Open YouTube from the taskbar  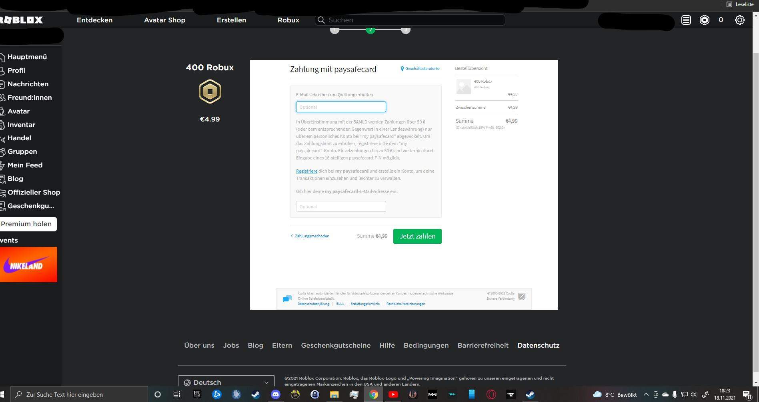[x=393, y=395]
